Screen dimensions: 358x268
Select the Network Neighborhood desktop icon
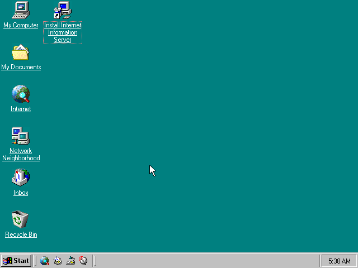click(21, 136)
